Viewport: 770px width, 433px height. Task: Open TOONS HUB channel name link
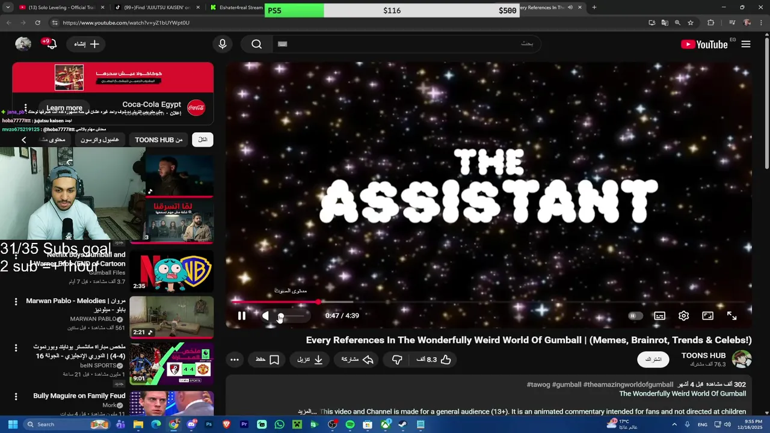click(x=703, y=355)
